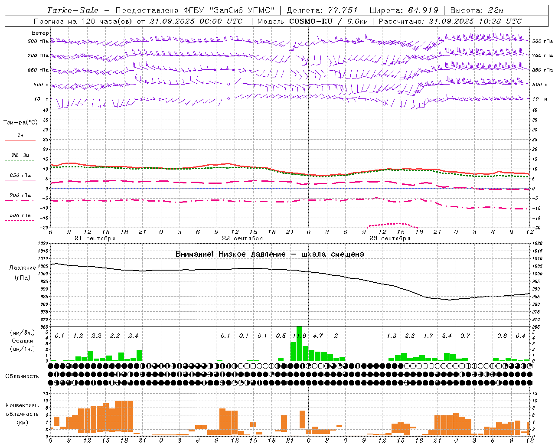Click the 500 гПа entry in the temperature legend
The height and width of the screenshot is (444, 555).
tap(20, 215)
